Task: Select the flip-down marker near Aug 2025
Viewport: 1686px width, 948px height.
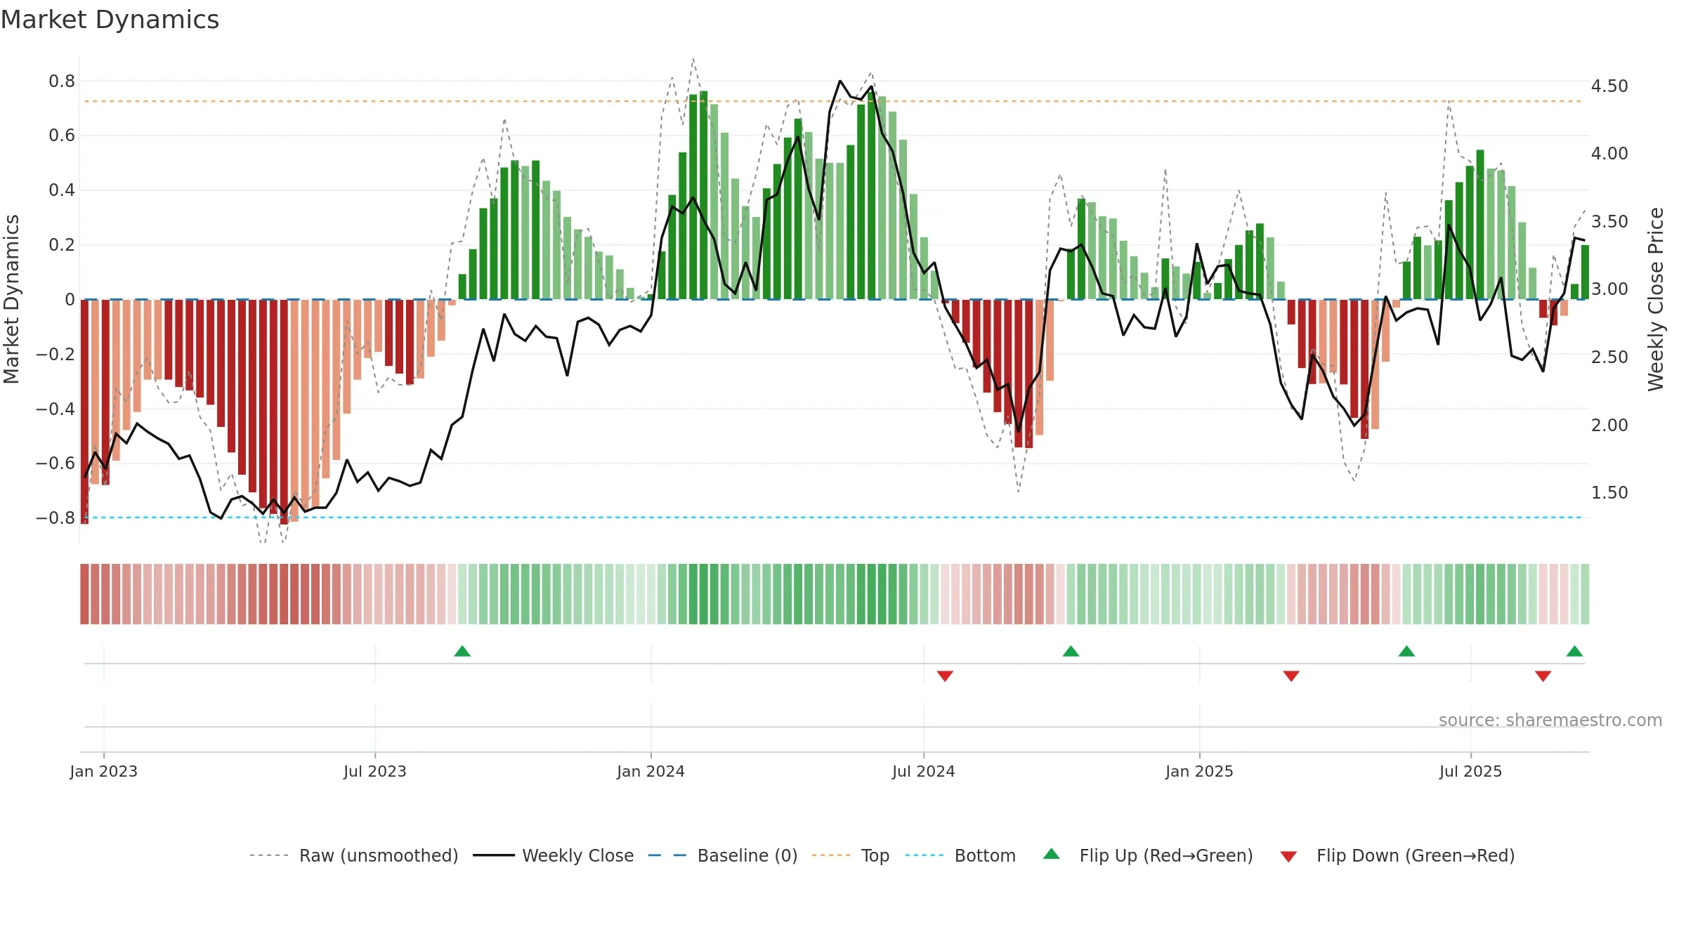Action: (x=1543, y=676)
